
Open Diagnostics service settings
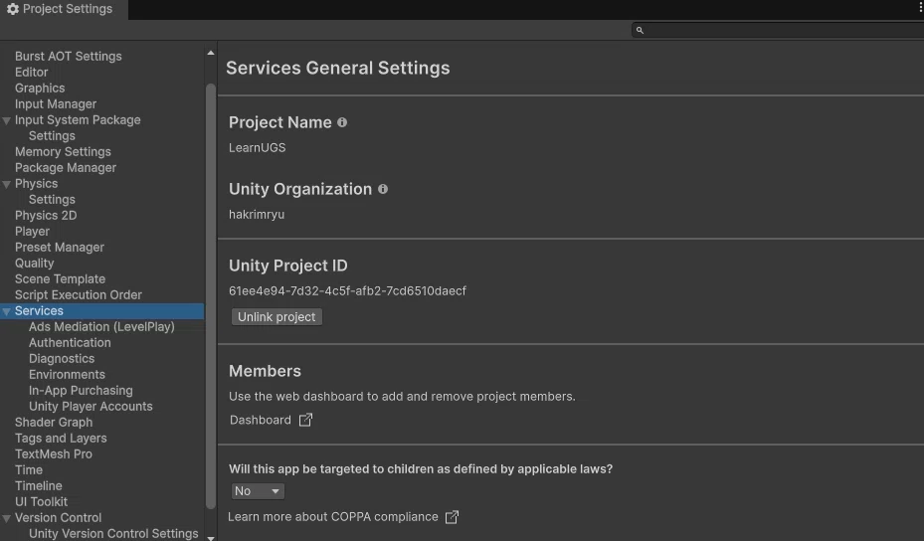click(62, 358)
